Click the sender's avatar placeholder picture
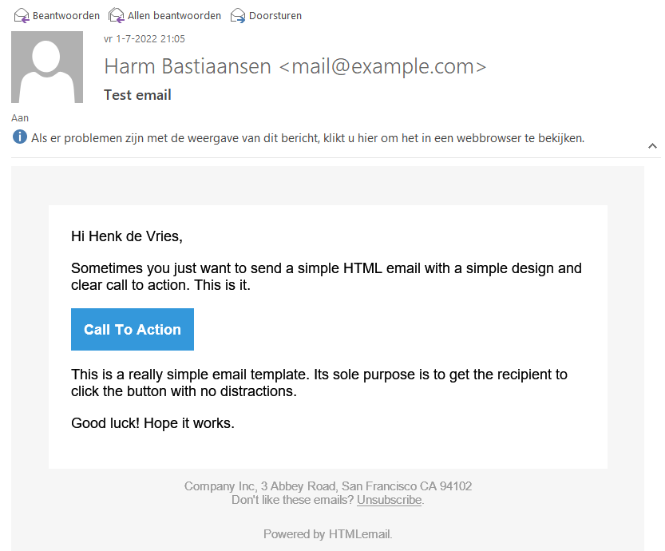Image resolution: width=665 pixels, height=551 pixels. click(x=47, y=67)
